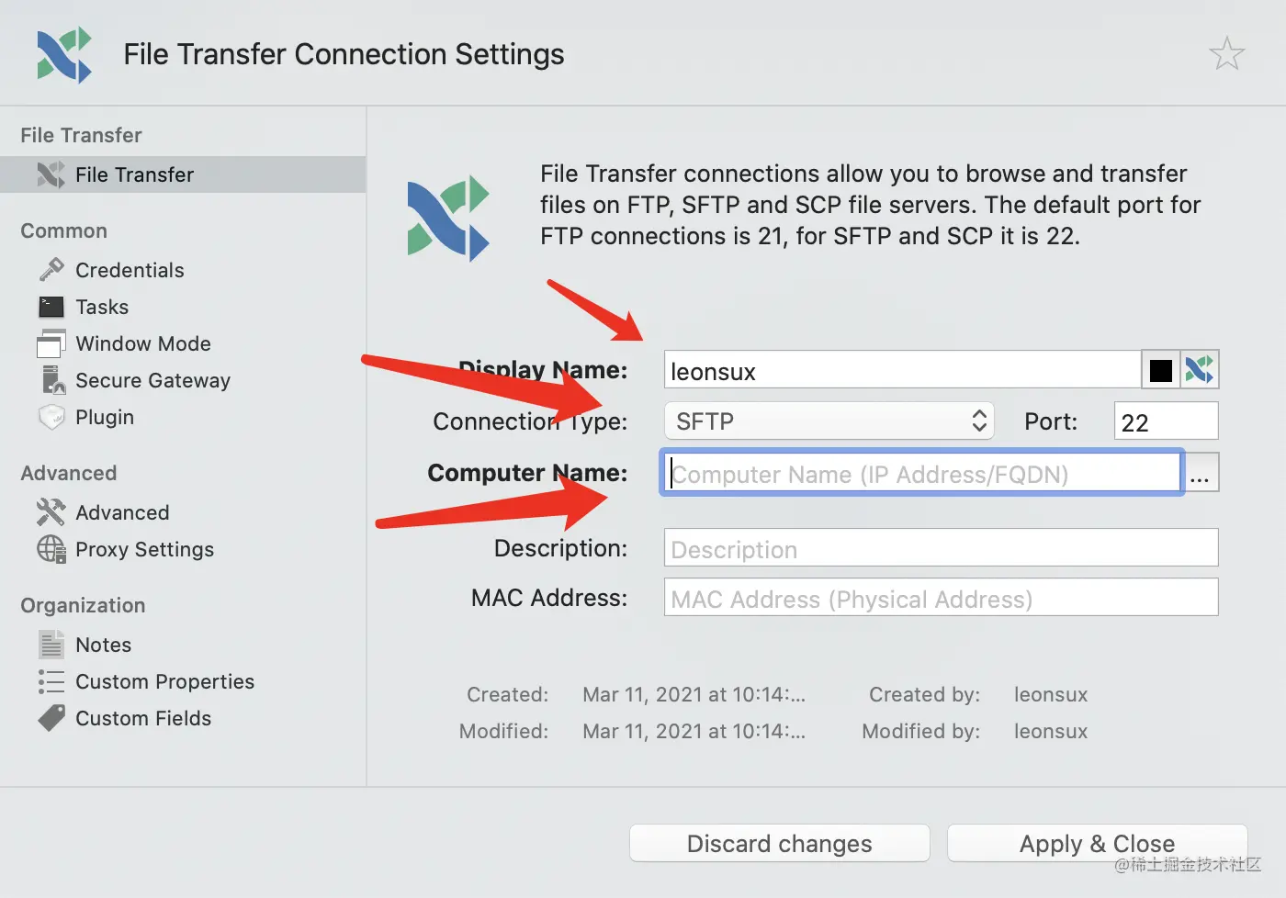The width and height of the screenshot is (1286, 898).
Task: Click the Discard changes button
Action: [779, 843]
